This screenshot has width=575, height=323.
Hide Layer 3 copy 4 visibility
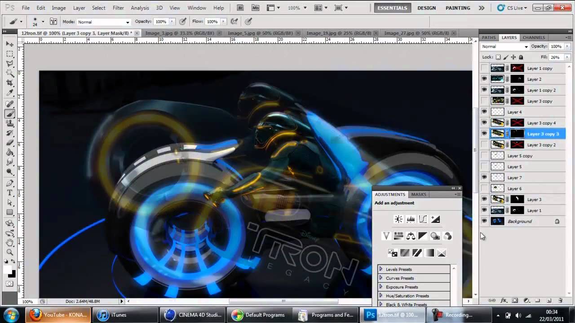coord(484,123)
